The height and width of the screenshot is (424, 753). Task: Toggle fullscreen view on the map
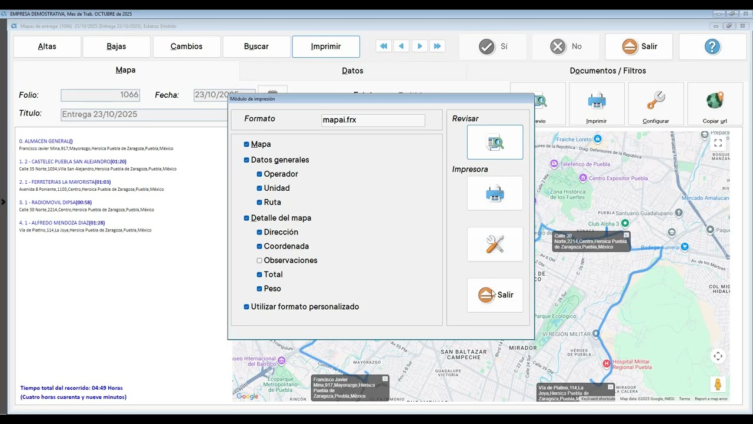click(x=718, y=143)
